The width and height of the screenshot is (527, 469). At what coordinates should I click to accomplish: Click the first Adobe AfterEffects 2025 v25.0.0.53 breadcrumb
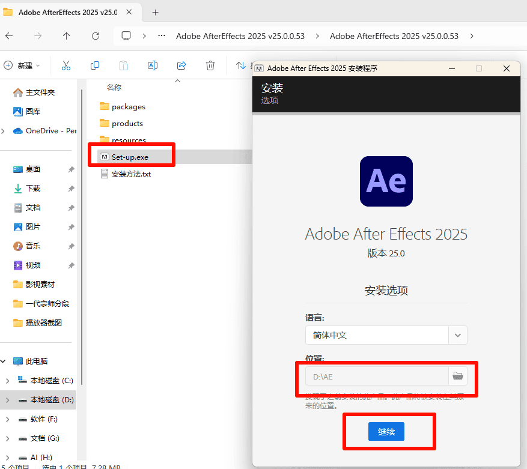(x=240, y=36)
